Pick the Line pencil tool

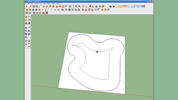(x=30, y=6)
